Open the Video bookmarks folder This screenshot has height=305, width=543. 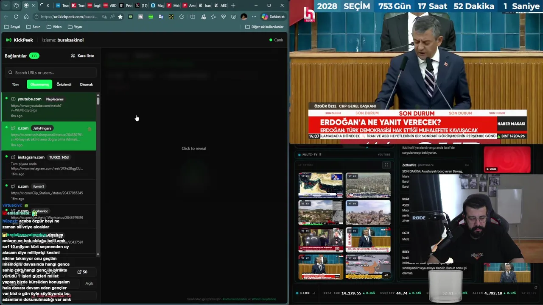point(54,27)
